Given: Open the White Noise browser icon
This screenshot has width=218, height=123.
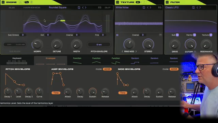Looking at the screenshot, I should [x=144, y=8].
